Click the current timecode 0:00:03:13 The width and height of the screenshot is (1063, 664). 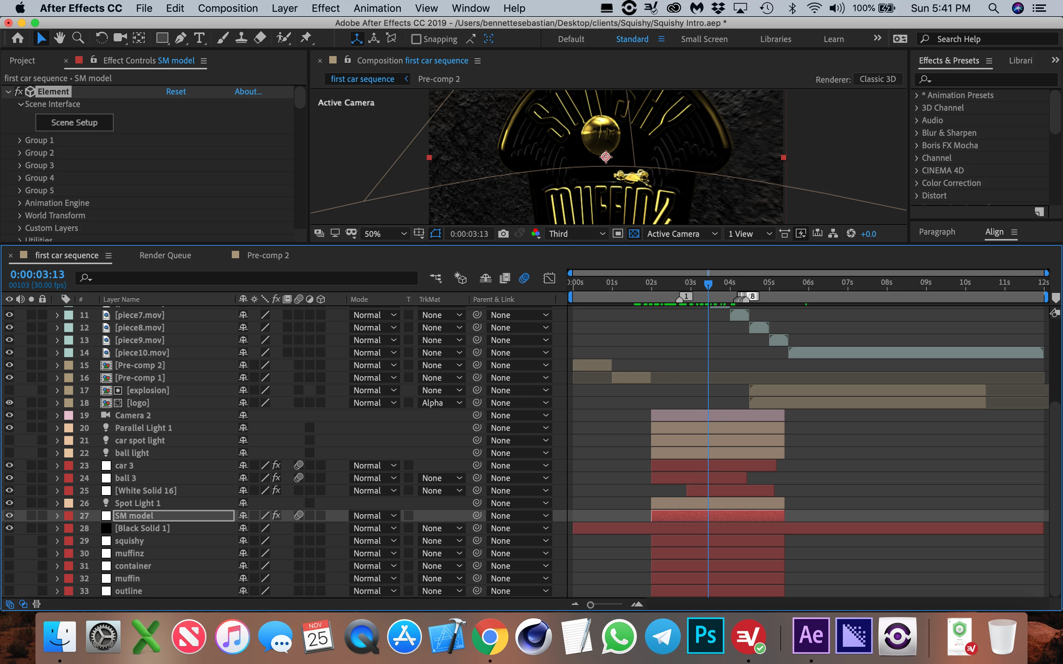[x=37, y=274]
